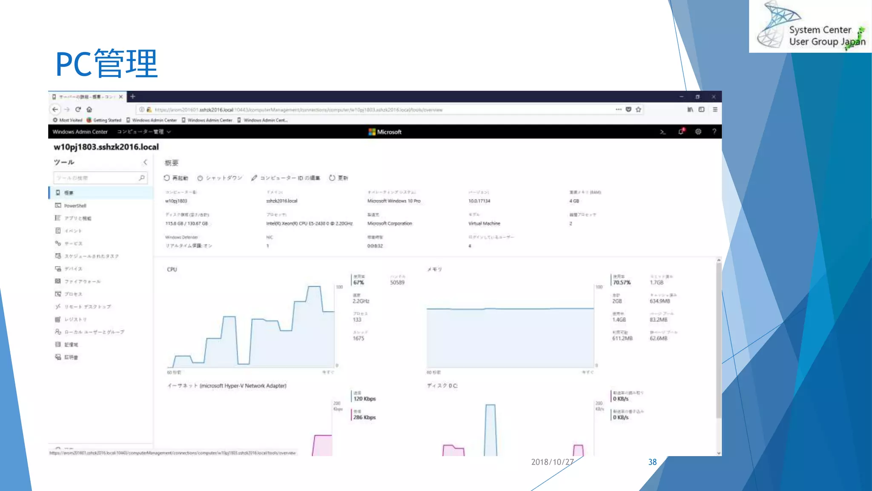The width and height of the screenshot is (872, 491).
Task: Click the シャットダウン (Shutdown) button
Action: (220, 178)
